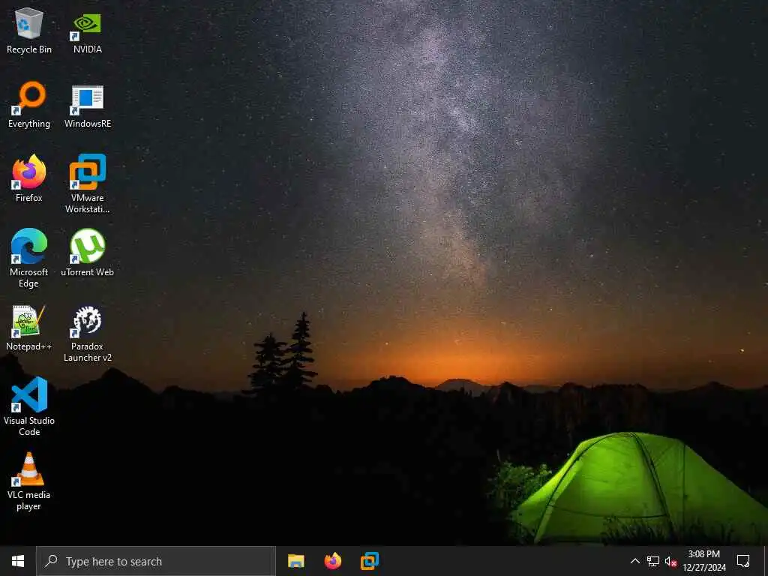The height and width of the screenshot is (576, 768).
Task: Select the Microsoft Edge desktop shortcut
Action: pos(29,259)
